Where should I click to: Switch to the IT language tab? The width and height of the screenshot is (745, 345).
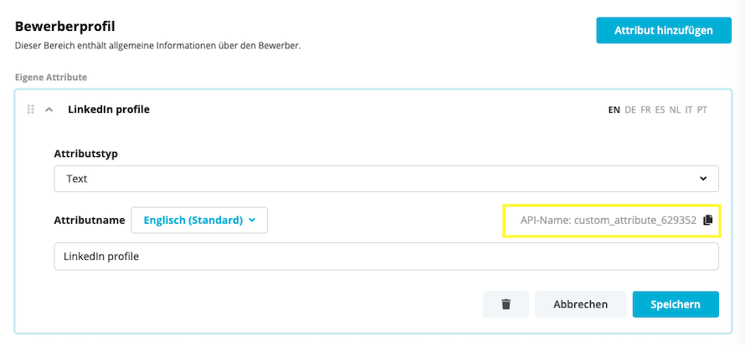tap(688, 110)
